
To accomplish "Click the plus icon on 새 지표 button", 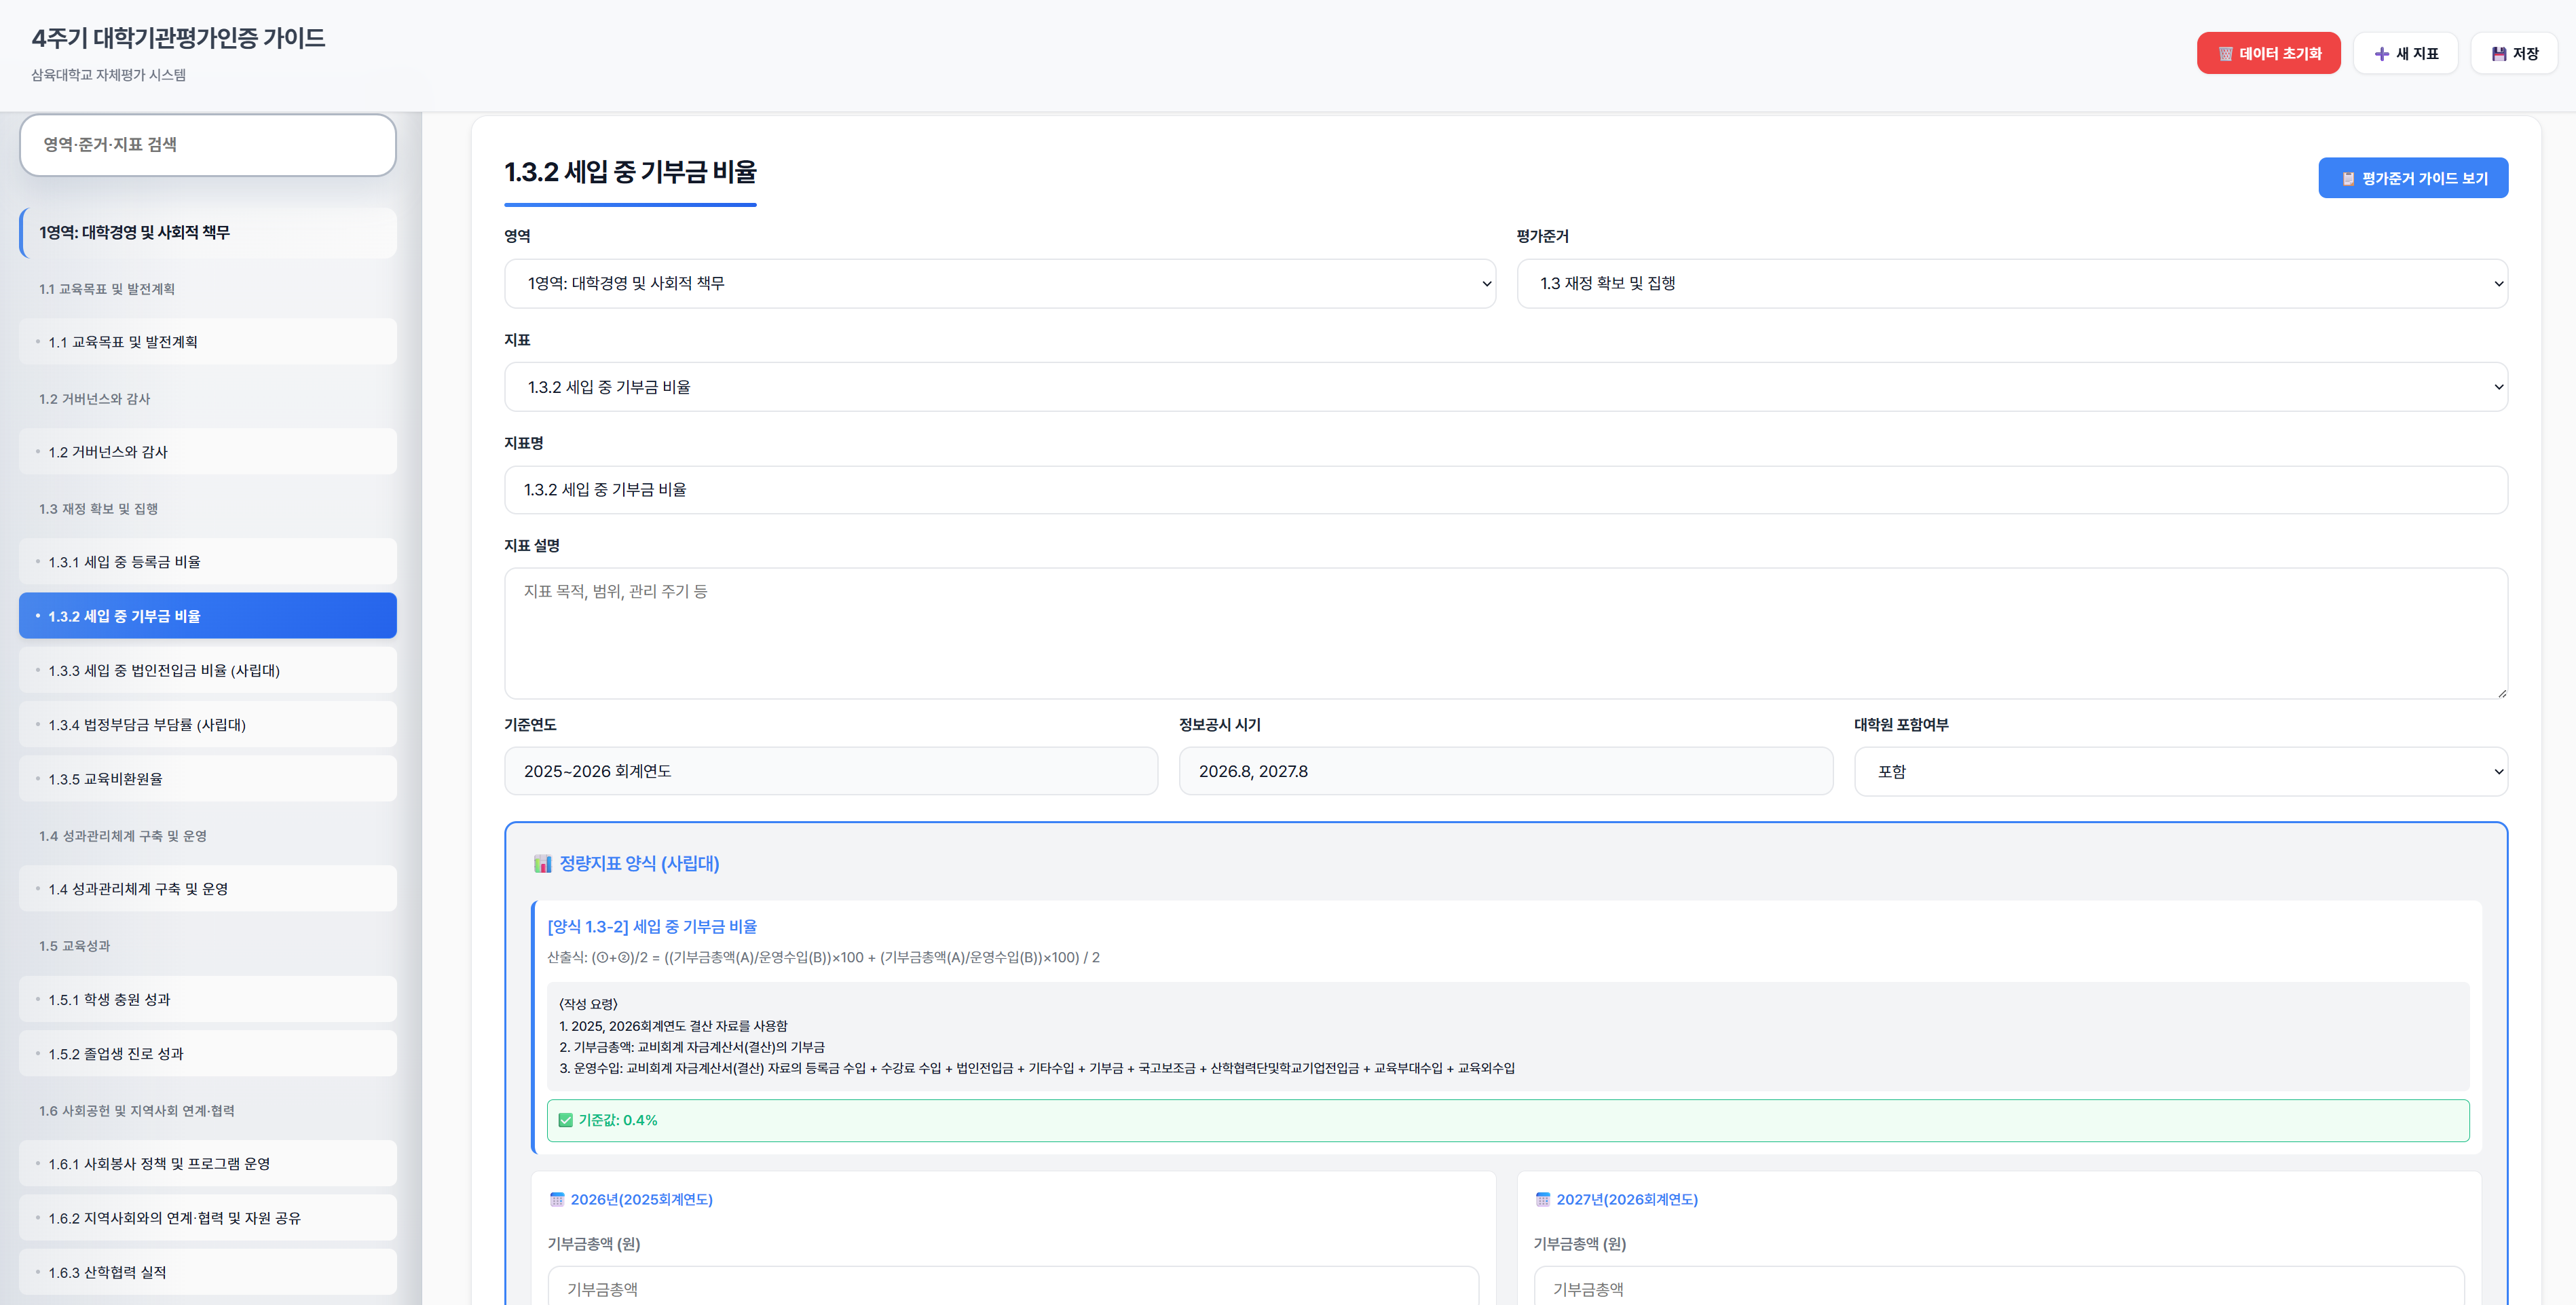I will coord(2381,54).
